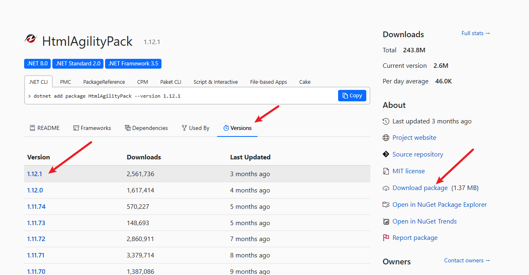Click the 1,617,414 downloads cell
Viewport: 529px width, 275px height.
coord(140,190)
